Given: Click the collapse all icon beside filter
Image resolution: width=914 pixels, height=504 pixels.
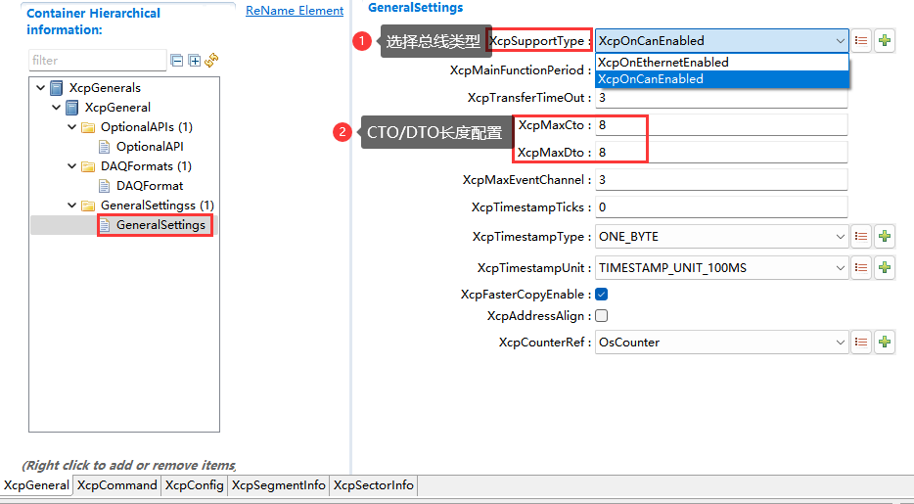Looking at the screenshot, I should [x=177, y=61].
